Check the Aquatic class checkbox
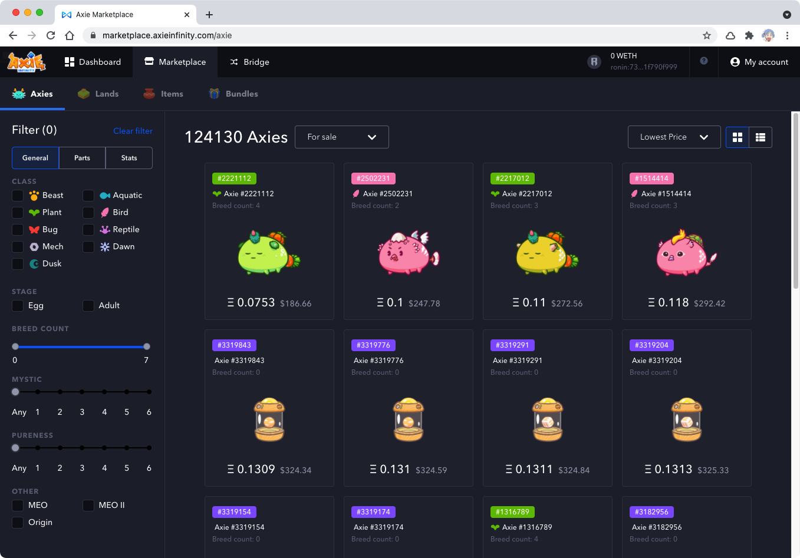 tap(88, 195)
